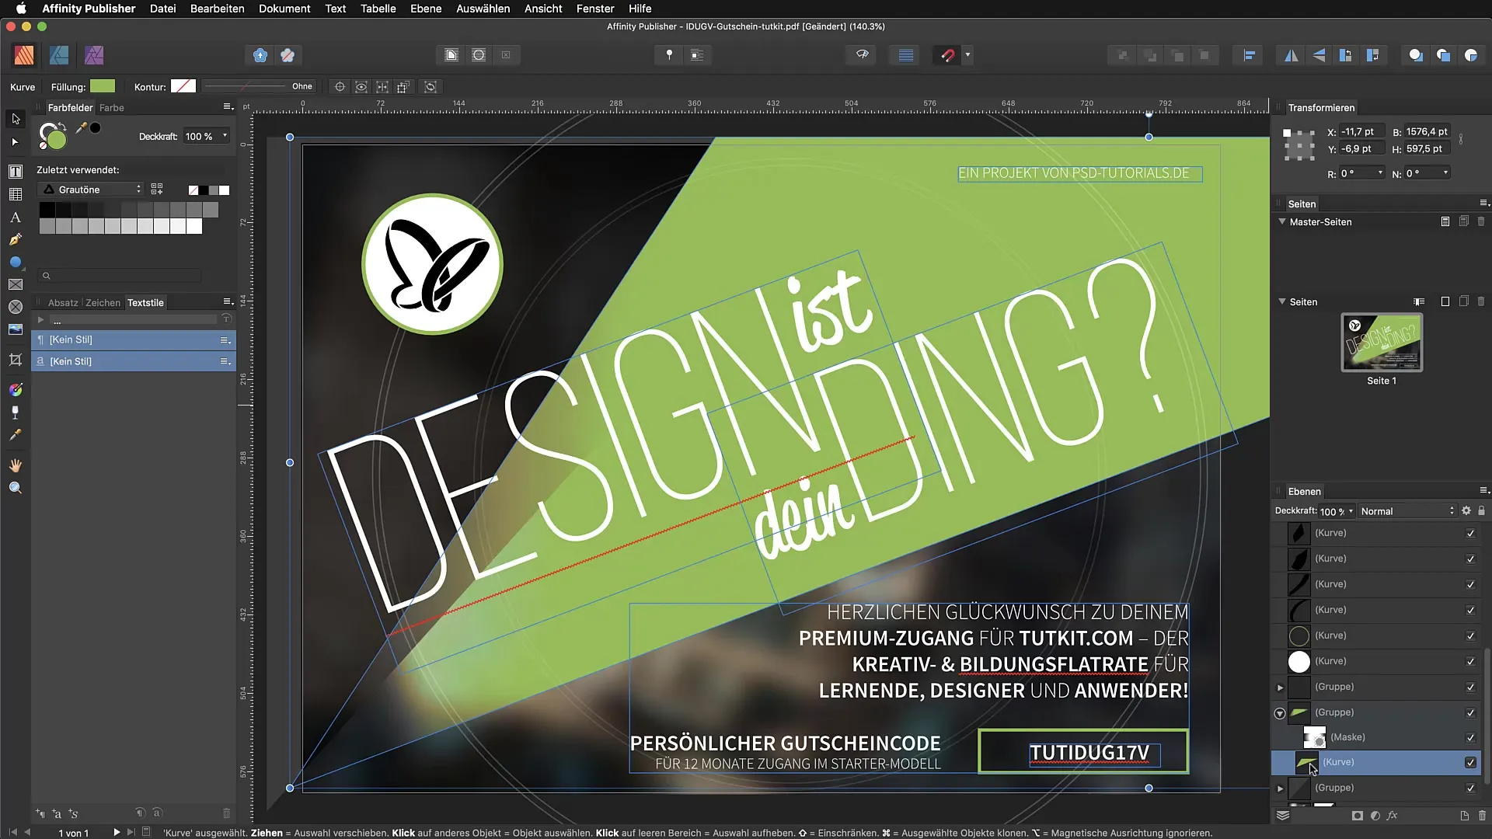Toggle visibility of circle outline Kurve layer
The height and width of the screenshot is (839, 1492).
[x=1470, y=636]
